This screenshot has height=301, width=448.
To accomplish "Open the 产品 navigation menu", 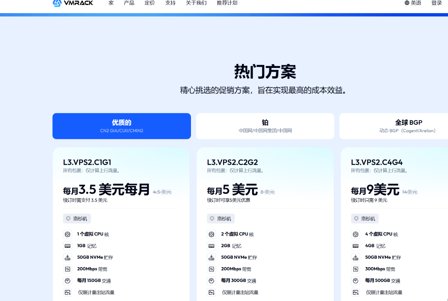I will pyautogui.click(x=129, y=3).
